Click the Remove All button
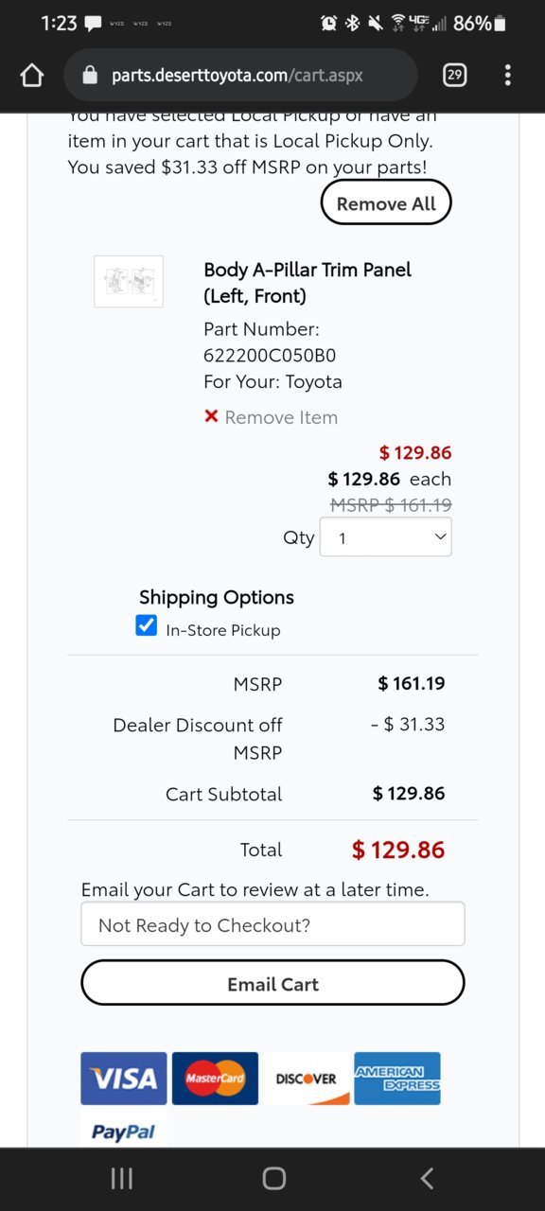Viewport: 545px width, 1211px height. [386, 203]
